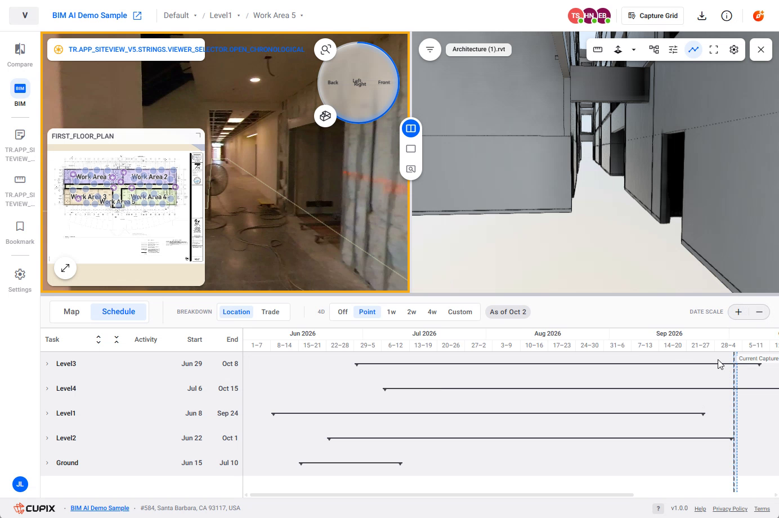Click the floor plan thumbnail map

(126, 207)
